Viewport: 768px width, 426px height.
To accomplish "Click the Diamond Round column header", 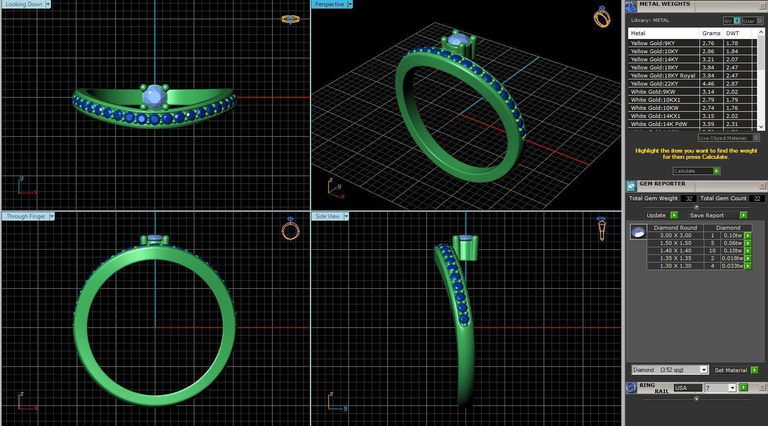I will (x=675, y=228).
